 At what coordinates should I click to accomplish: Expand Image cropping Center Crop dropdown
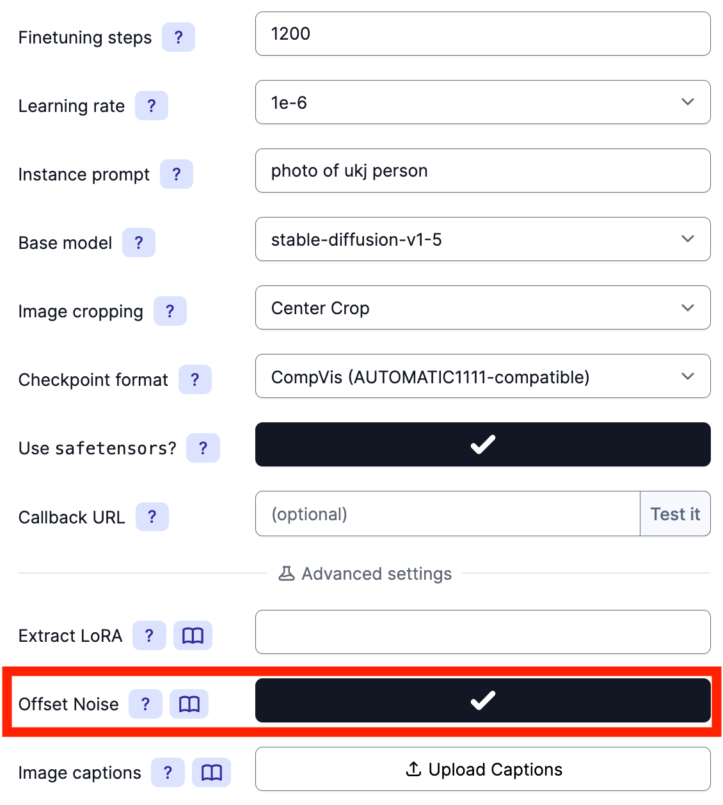tap(482, 308)
